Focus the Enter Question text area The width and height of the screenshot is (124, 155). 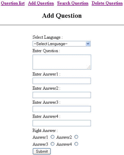point(62,62)
